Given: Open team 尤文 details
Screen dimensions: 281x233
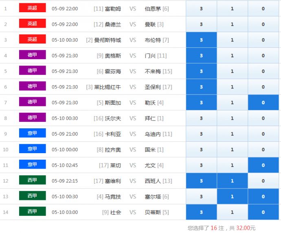Looking at the screenshot, I should tap(150, 165).
